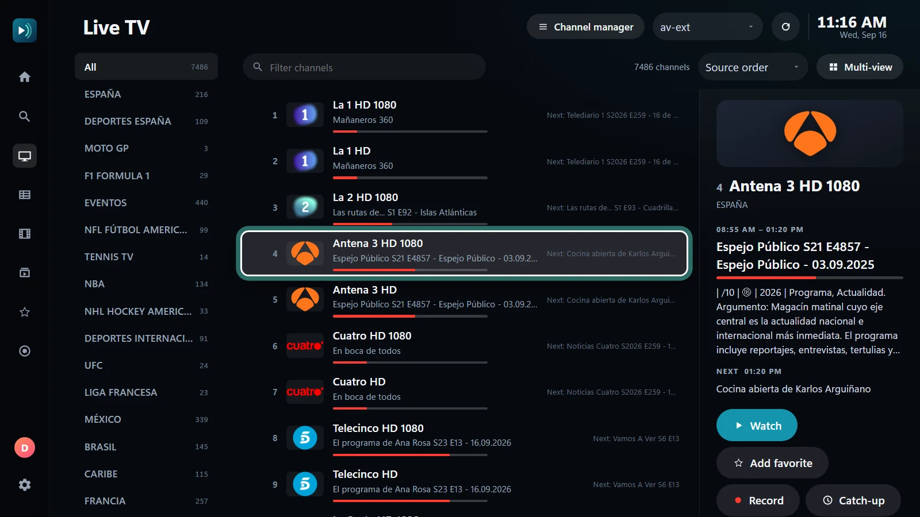The width and height of the screenshot is (920, 517).
Task: Click the Watch button
Action: pos(757,426)
